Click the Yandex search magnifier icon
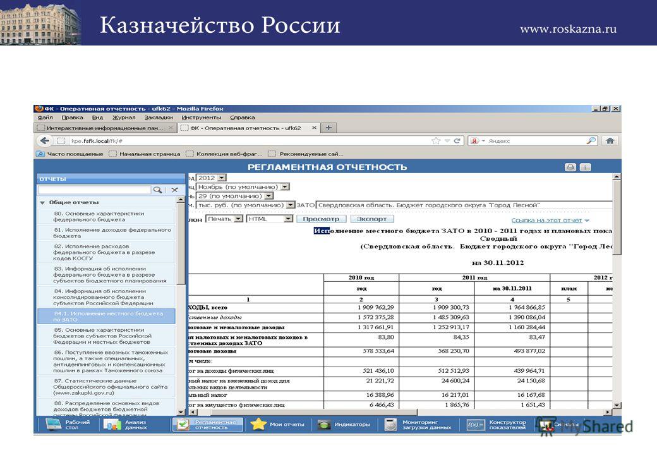This screenshot has width=657, height=455. (591, 141)
